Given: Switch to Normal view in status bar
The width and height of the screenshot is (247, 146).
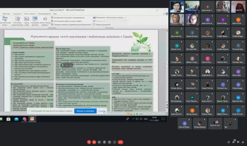Looking at the screenshot, I should pos(128,114).
